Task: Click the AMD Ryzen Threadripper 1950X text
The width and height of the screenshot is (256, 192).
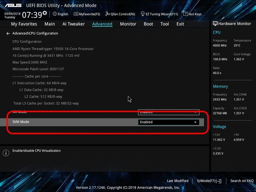Action: click(53, 49)
